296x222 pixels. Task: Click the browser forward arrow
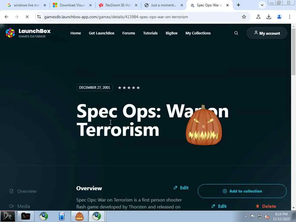click(x=16, y=17)
